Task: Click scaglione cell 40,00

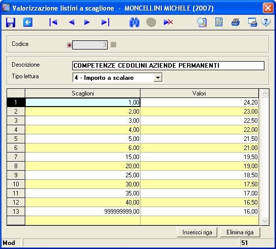Action: point(83,203)
